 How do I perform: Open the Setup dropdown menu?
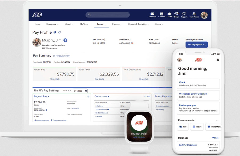159,24
